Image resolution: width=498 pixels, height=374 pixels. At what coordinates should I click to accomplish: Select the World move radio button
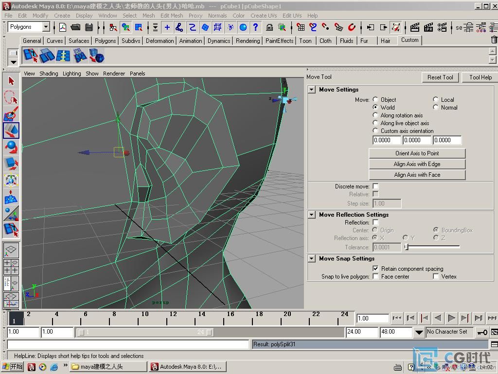tap(375, 107)
